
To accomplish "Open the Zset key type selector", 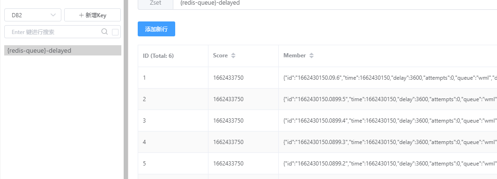I will click(x=156, y=3).
